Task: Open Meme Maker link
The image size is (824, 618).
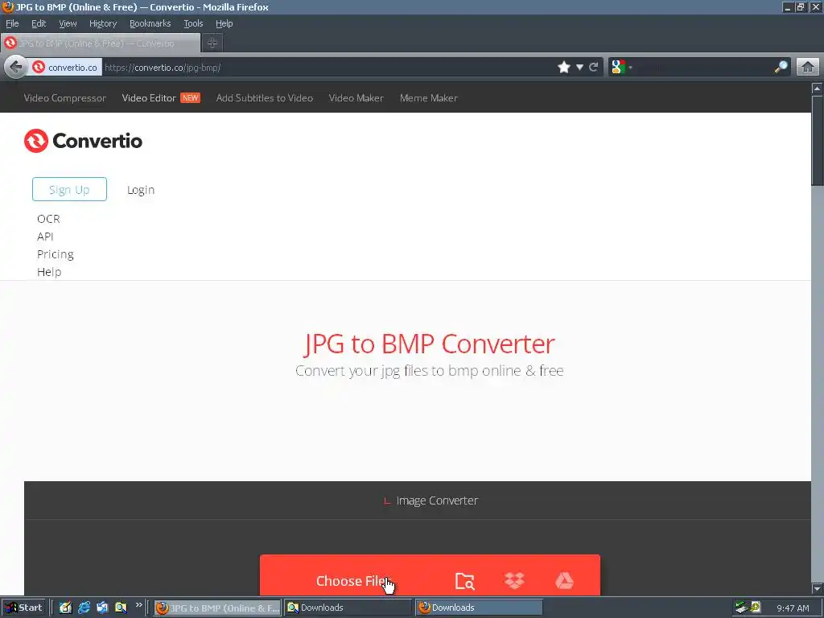Action: coord(428,97)
